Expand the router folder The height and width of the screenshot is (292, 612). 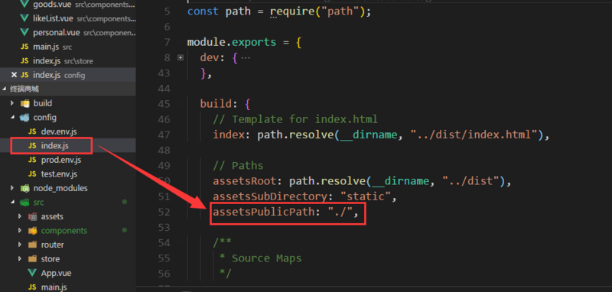click(20, 245)
